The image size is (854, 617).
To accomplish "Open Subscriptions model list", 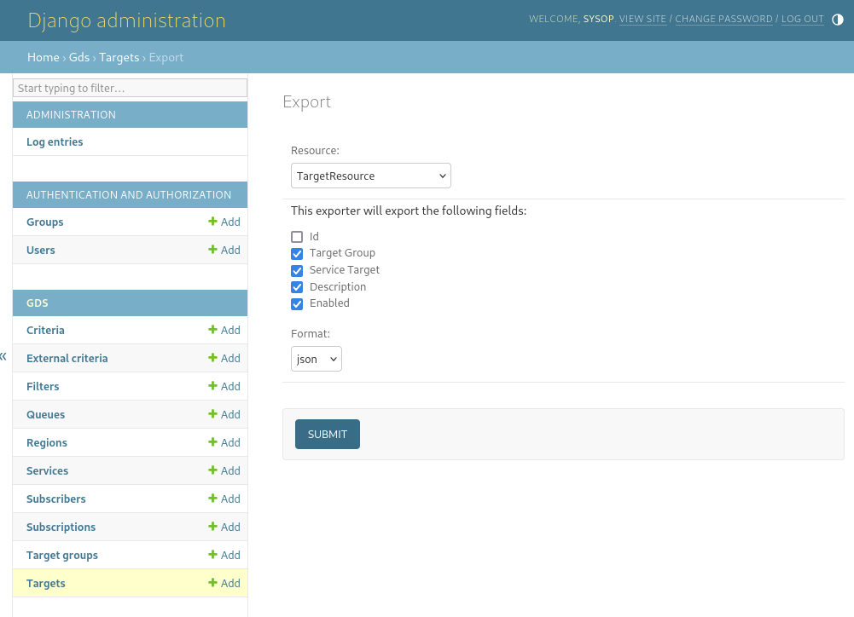I will click(x=61, y=527).
